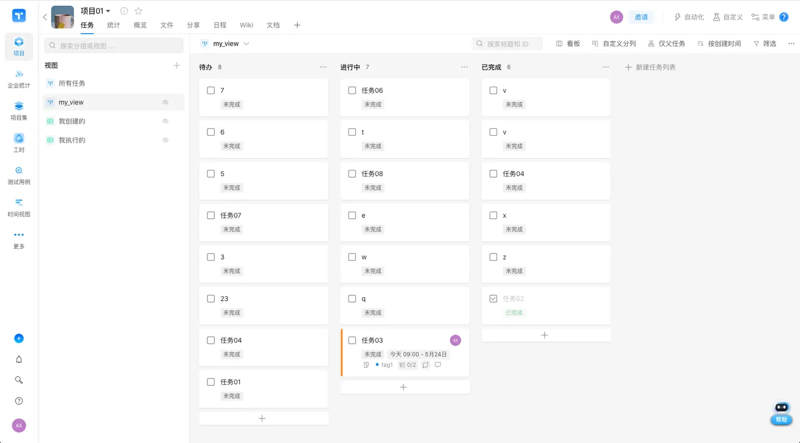Check the checkbox for task 7
This screenshot has height=443, width=800.
click(x=211, y=90)
